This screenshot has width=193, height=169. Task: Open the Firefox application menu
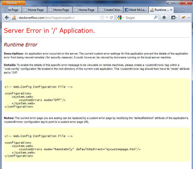pos(14,3)
